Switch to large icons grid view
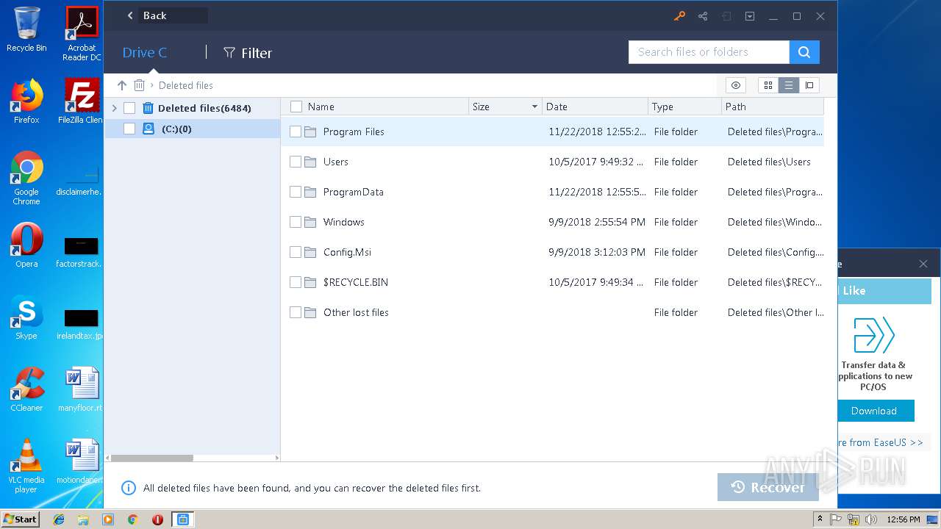 click(768, 85)
